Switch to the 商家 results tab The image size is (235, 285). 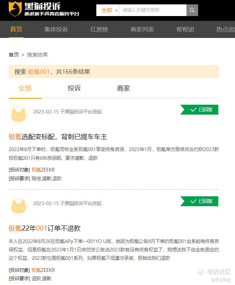coord(123,88)
